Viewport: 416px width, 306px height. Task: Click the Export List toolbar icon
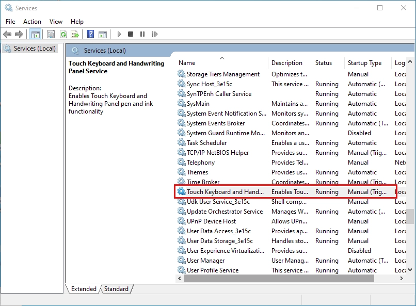point(75,35)
